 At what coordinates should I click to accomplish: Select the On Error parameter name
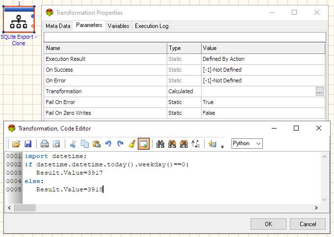pyautogui.click(x=56, y=80)
